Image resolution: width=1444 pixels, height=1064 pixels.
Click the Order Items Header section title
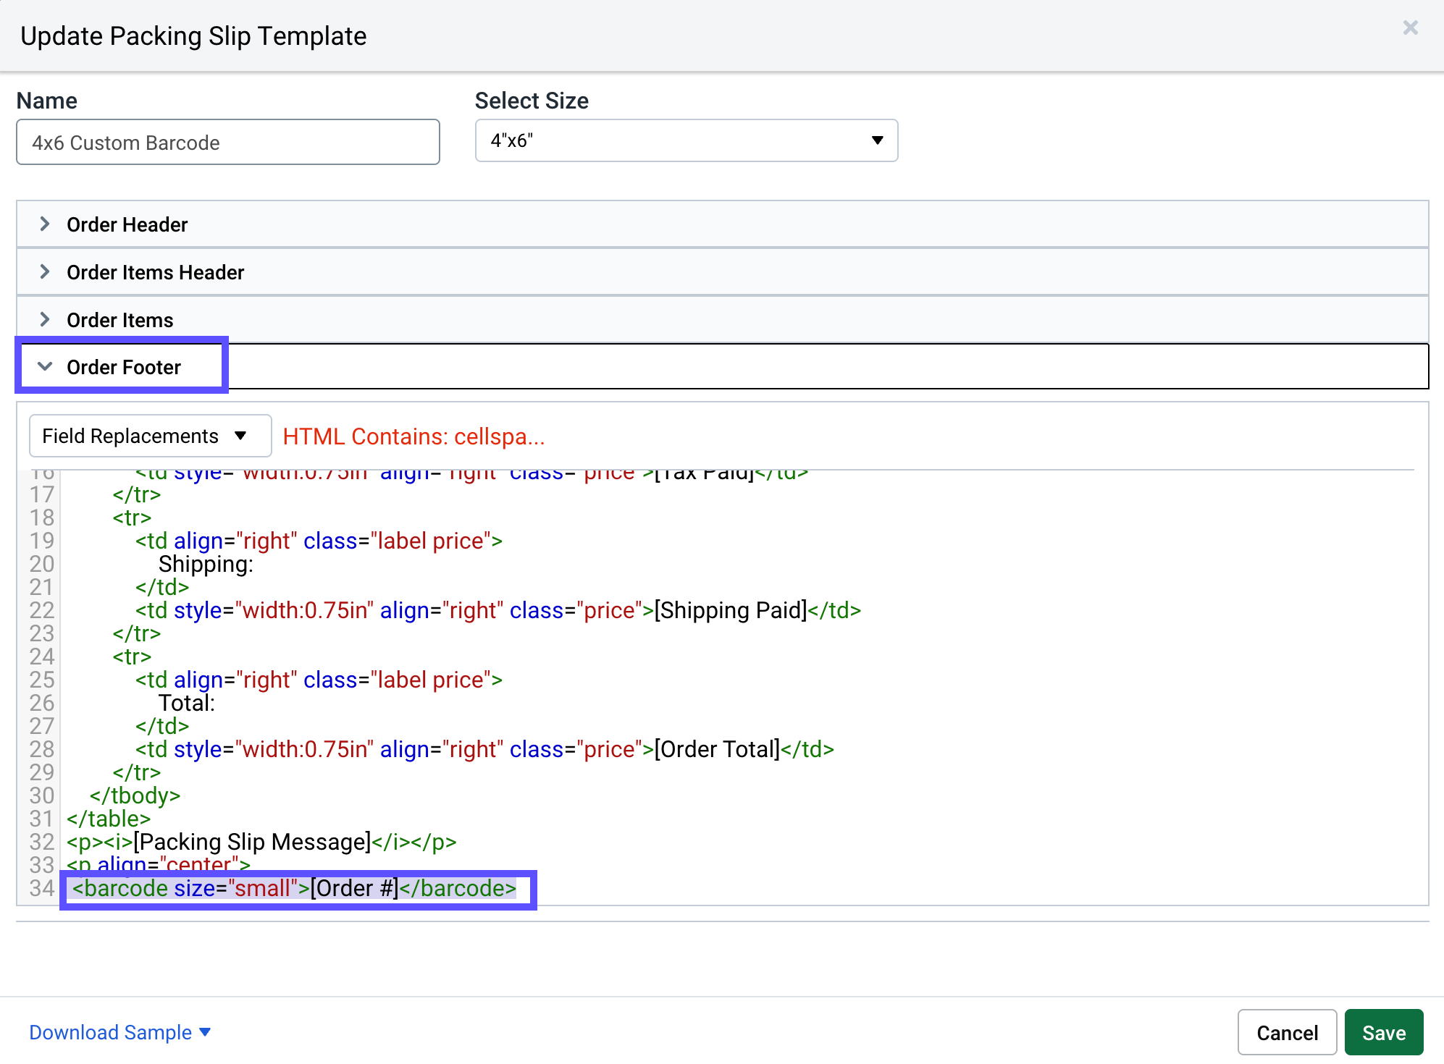click(x=155, y=272)
